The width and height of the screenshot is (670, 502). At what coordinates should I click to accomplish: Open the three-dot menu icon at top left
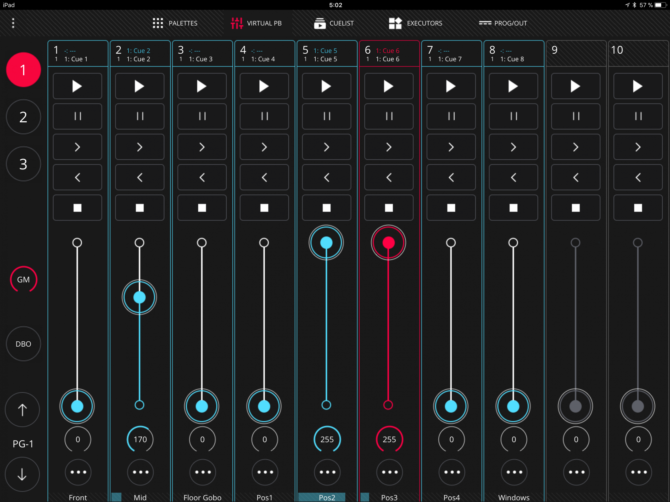pyautogui.click(x=13, y=23)
